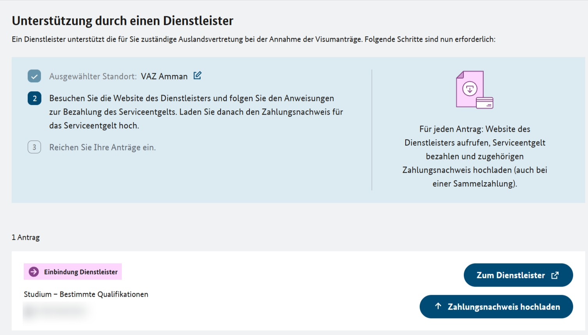Click the intro sentence beginning 'Ein Dienstleister unterstützt'
Image resolution: width=588 pixels, height=335 pixels.
tap(253, 39)
